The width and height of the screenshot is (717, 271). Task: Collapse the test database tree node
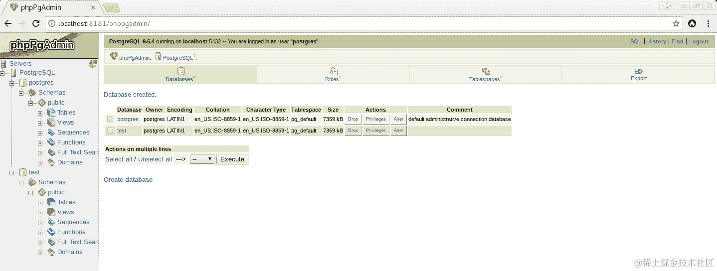click(x=12, y=172)
